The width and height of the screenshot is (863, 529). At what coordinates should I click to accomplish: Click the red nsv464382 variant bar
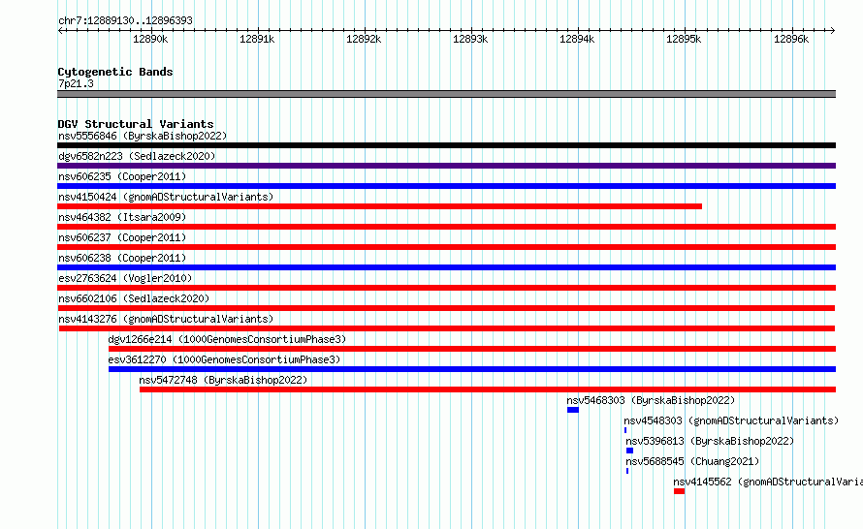pos(446,227)
